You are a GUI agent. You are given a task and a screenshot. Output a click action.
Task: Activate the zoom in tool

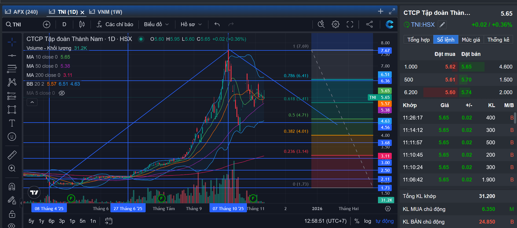12,168
